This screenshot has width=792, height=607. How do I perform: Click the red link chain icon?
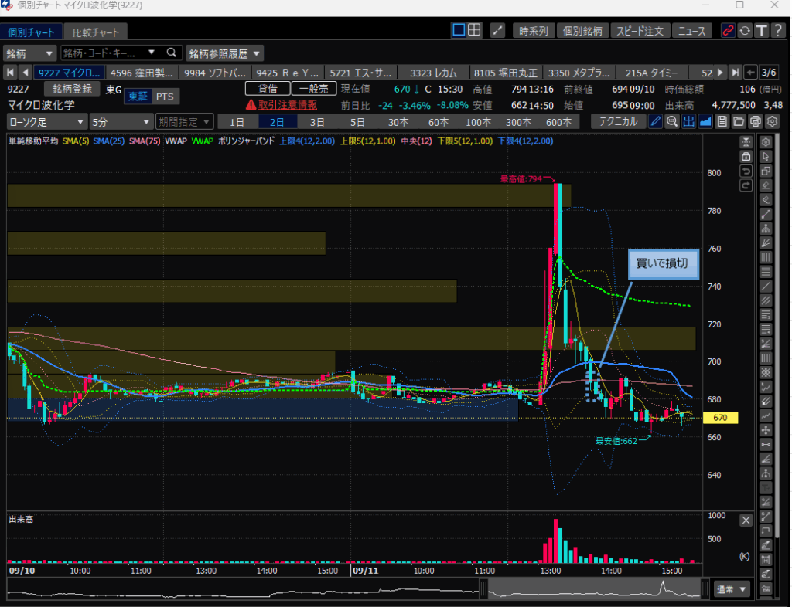click(728, 31)
